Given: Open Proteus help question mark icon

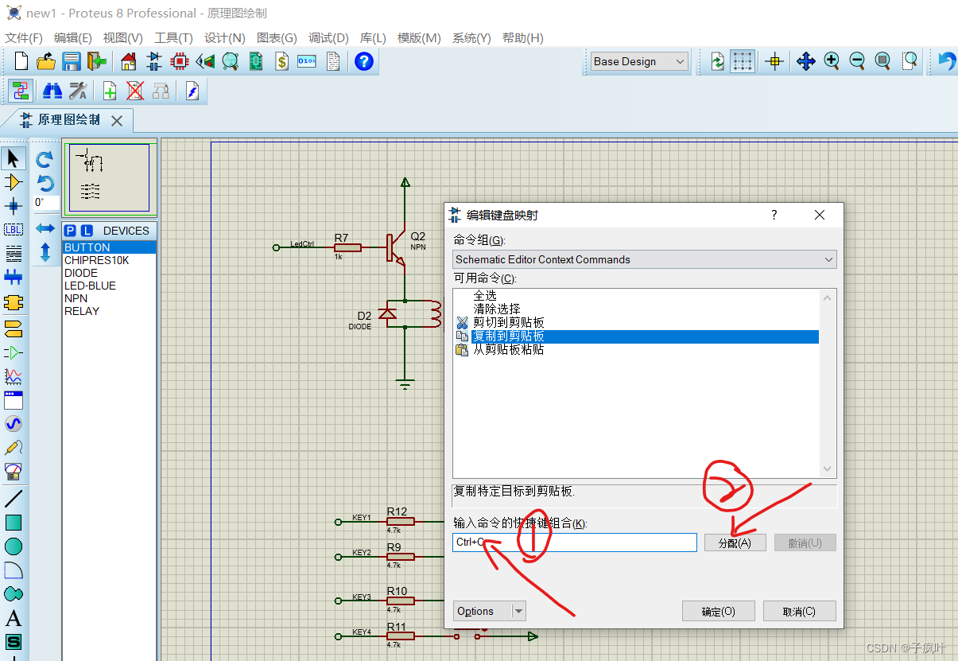Looking at the screenshot, I should [x=364, y=61].
